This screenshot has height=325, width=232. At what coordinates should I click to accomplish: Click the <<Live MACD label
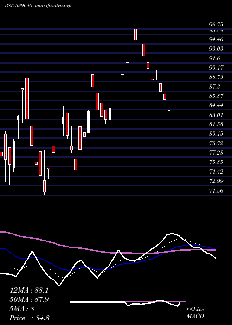point(195,313)
